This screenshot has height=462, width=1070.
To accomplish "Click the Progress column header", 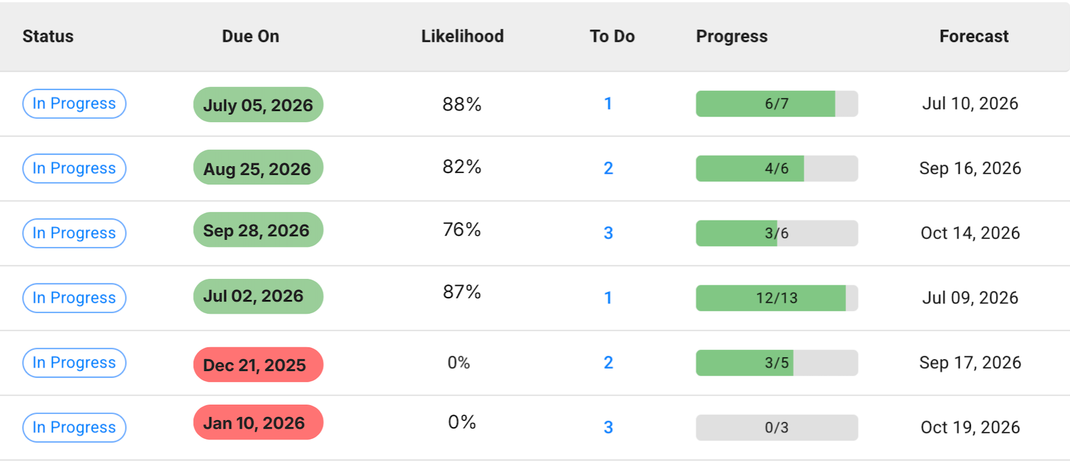I will click(731, 36).
